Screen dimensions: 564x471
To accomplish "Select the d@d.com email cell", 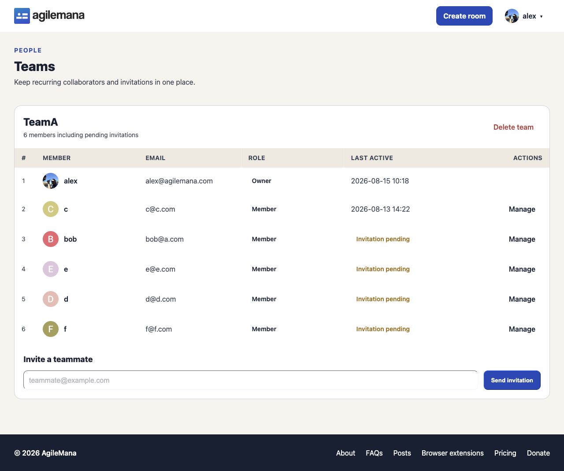I will click(160, 299).
